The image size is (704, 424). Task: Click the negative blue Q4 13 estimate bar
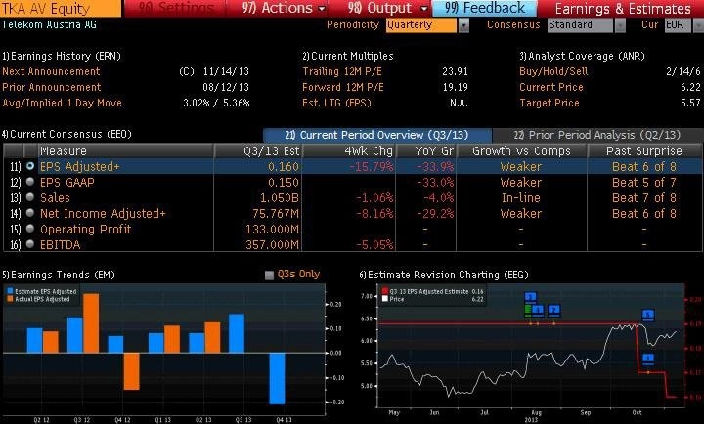(277, 379)
